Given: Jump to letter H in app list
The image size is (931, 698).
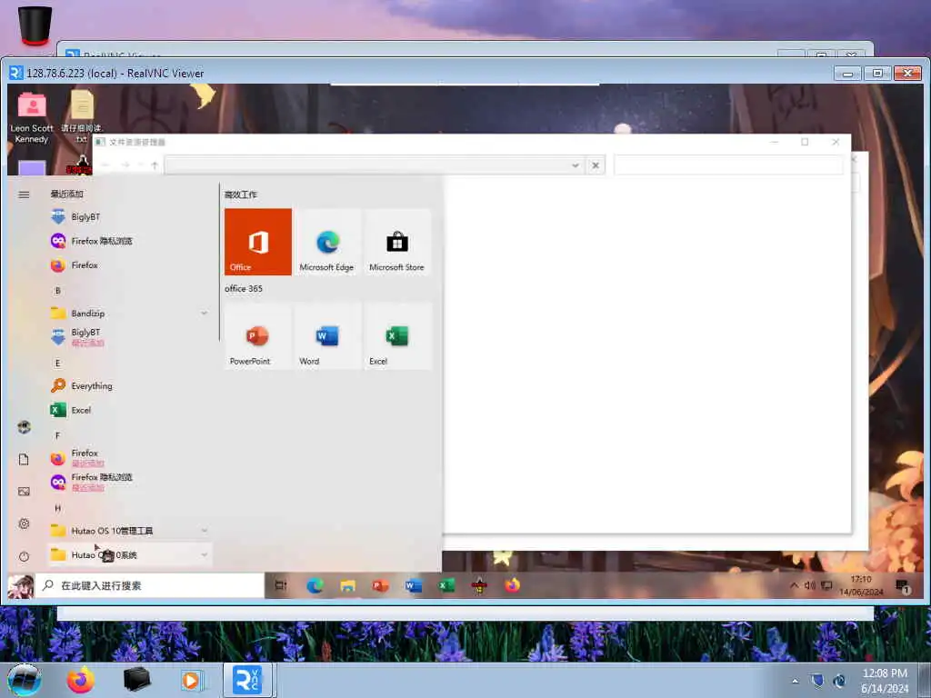Looking at the screenshot, I should [x=57, y=509].
